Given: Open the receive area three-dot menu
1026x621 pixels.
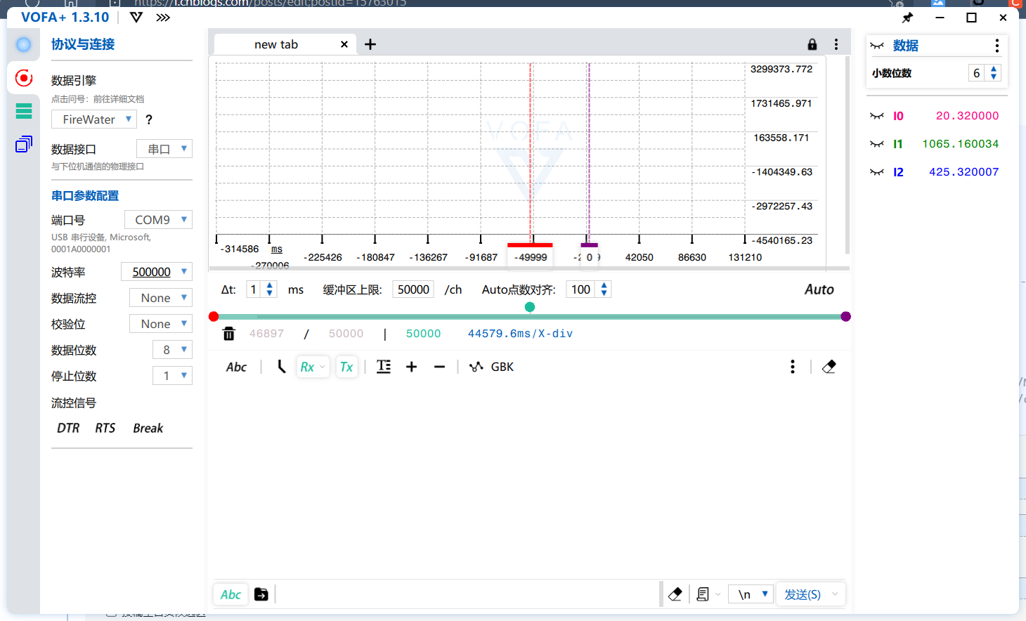Looking at the screenshot, I should [x=793, y=367].
